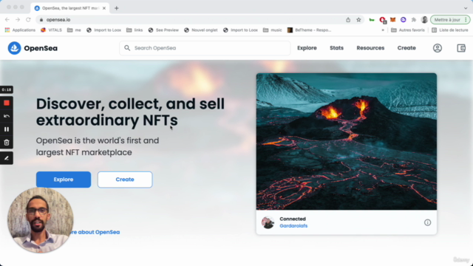Go forward with the browser forward arrow
Viewport: 473px width, 266px height.
coord(18,20)
